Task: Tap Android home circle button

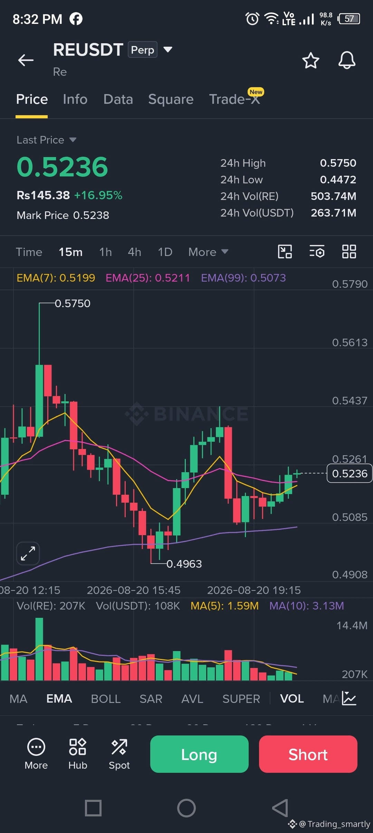Action: click(186, 808)
